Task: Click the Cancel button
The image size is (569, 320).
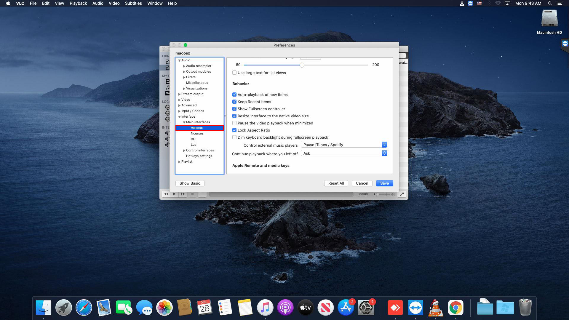Action: click(x=362, y=183)
